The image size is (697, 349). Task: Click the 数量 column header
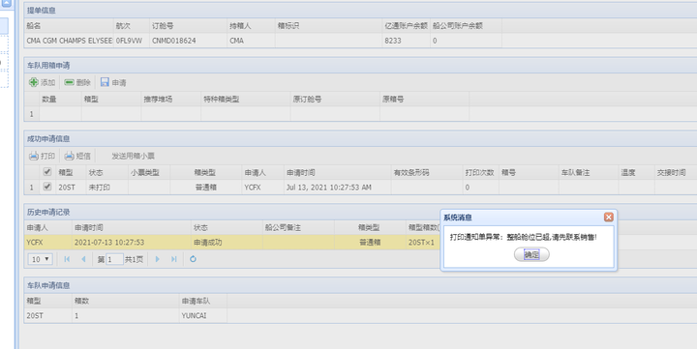[x=60, y=99]
